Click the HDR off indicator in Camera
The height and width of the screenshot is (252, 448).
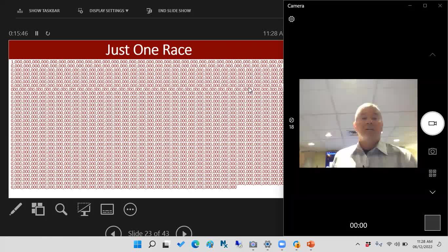[x=292, y=123]
